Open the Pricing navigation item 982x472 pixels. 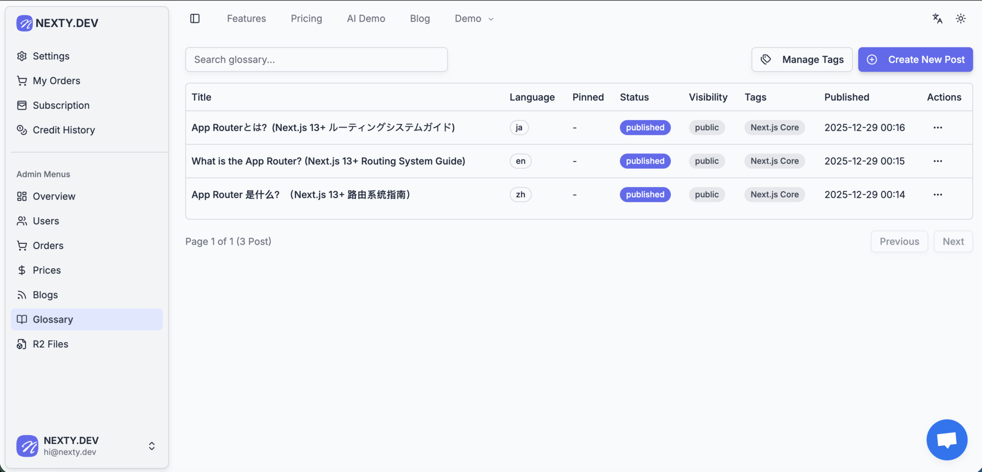click(x=306, y=18)
